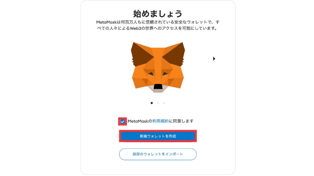
Task: Jump to the third carousel slide dot
Action: [x=164, y=103]
